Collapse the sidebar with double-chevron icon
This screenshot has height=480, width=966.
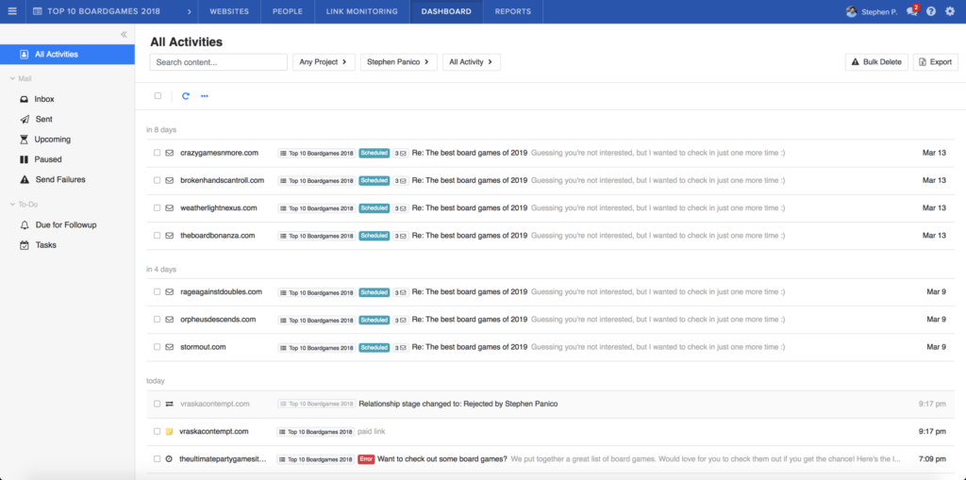pos(124,34)
